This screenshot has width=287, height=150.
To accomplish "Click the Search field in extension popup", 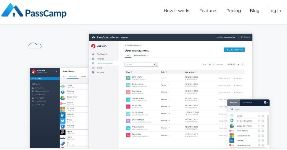I will [x=248, y=109].
